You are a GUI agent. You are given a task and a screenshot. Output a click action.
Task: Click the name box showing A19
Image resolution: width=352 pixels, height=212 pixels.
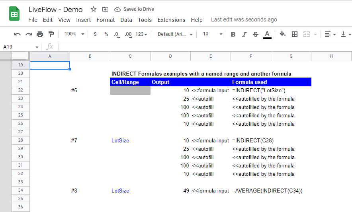pyautogui.click(x=18, y=47)
